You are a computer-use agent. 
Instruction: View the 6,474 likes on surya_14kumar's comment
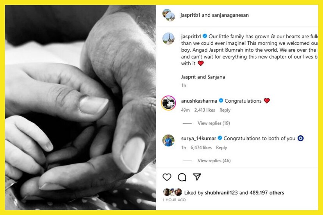click(x=201, y=147)
